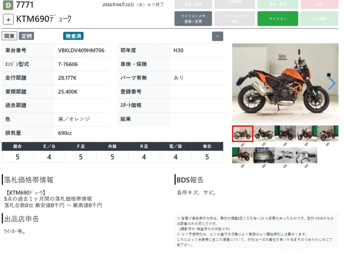Click document distance value 25,400K
This screenshot has width=344, height=258.
click(68, 92)
